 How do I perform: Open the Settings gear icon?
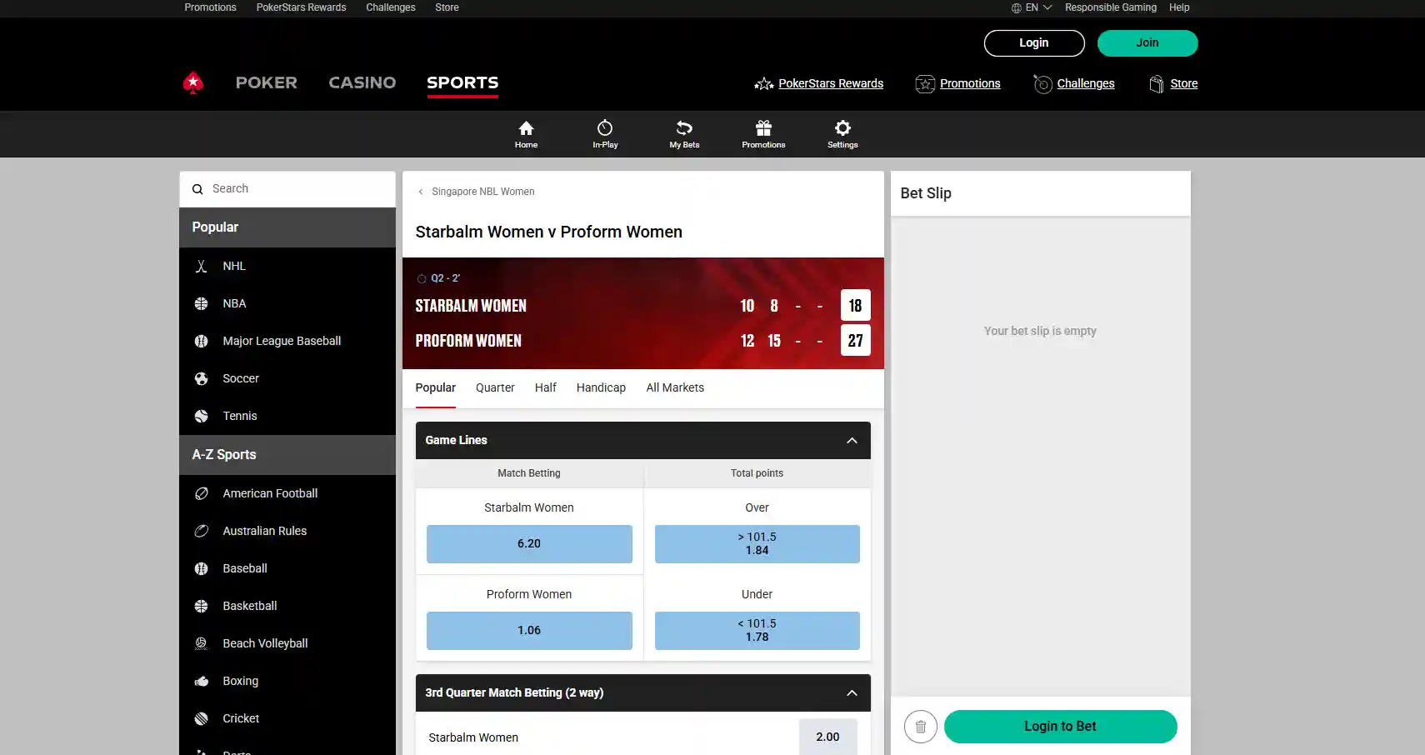click(x=842, y=128)
